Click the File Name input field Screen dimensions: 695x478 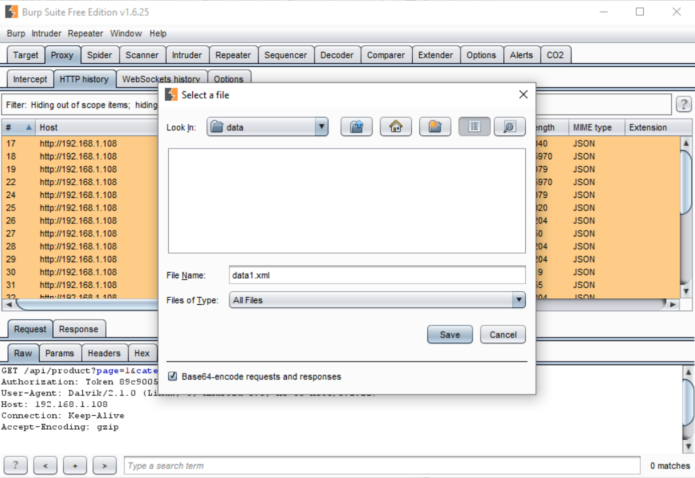coord(377,275)
